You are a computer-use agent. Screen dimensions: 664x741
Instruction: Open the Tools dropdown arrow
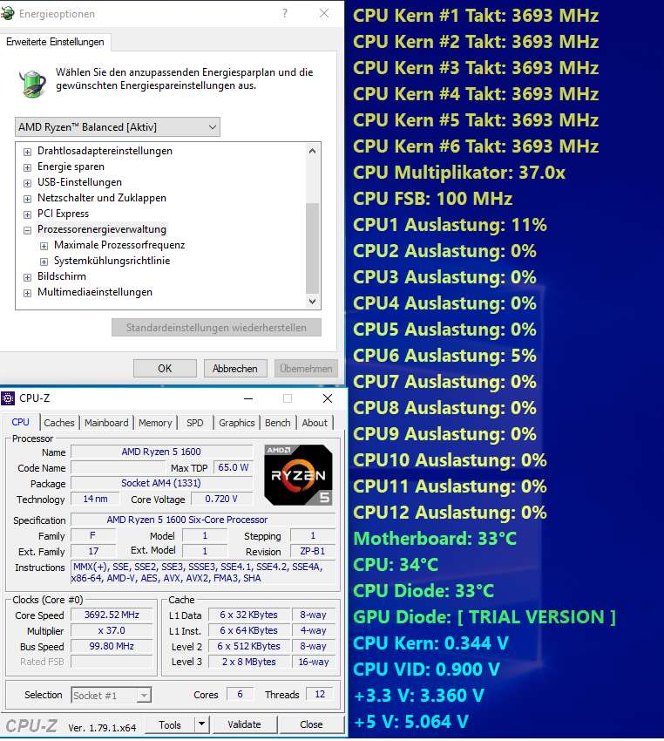[x=201, y=725]
